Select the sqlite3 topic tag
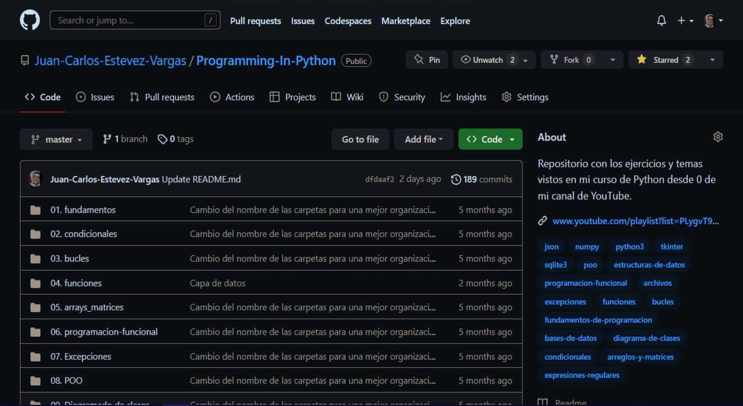743x406 pixels. point(556,265)
